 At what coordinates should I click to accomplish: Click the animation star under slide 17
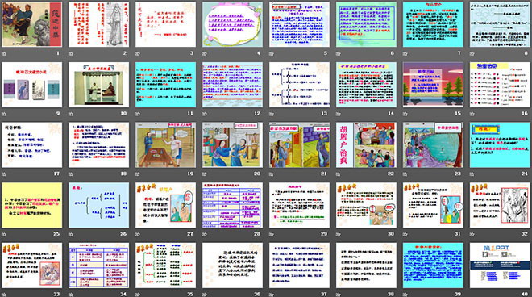(x=4, y=174)
